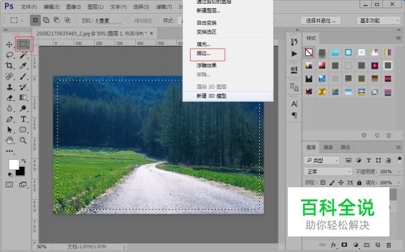Viewport: 405px width, 252px height.
Task: Select the Rectangular Marquee tool
Action: [x=23, y=44]
